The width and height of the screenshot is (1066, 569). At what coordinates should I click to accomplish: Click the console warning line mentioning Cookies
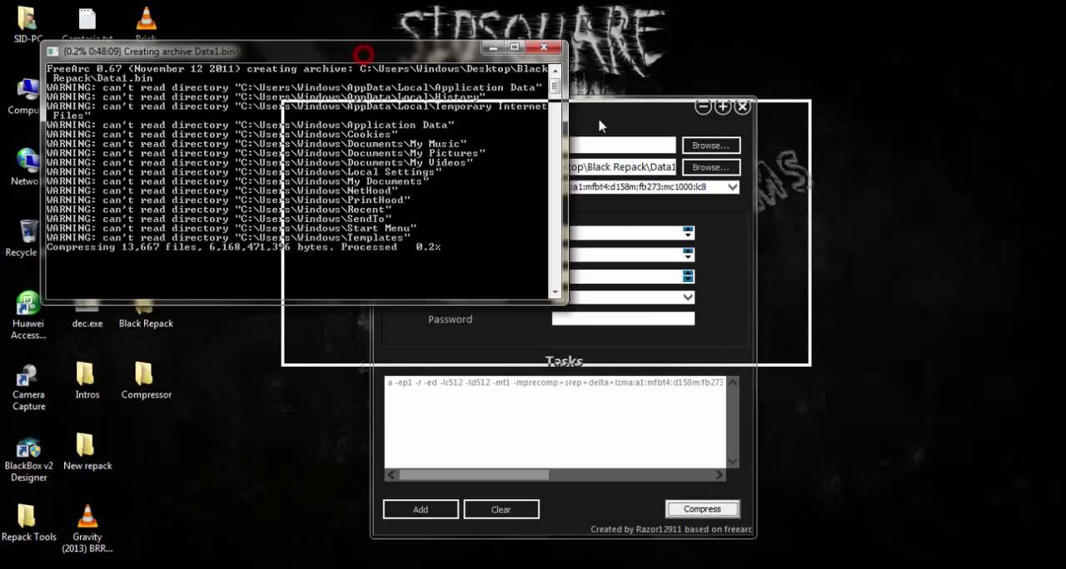point(222,135)
